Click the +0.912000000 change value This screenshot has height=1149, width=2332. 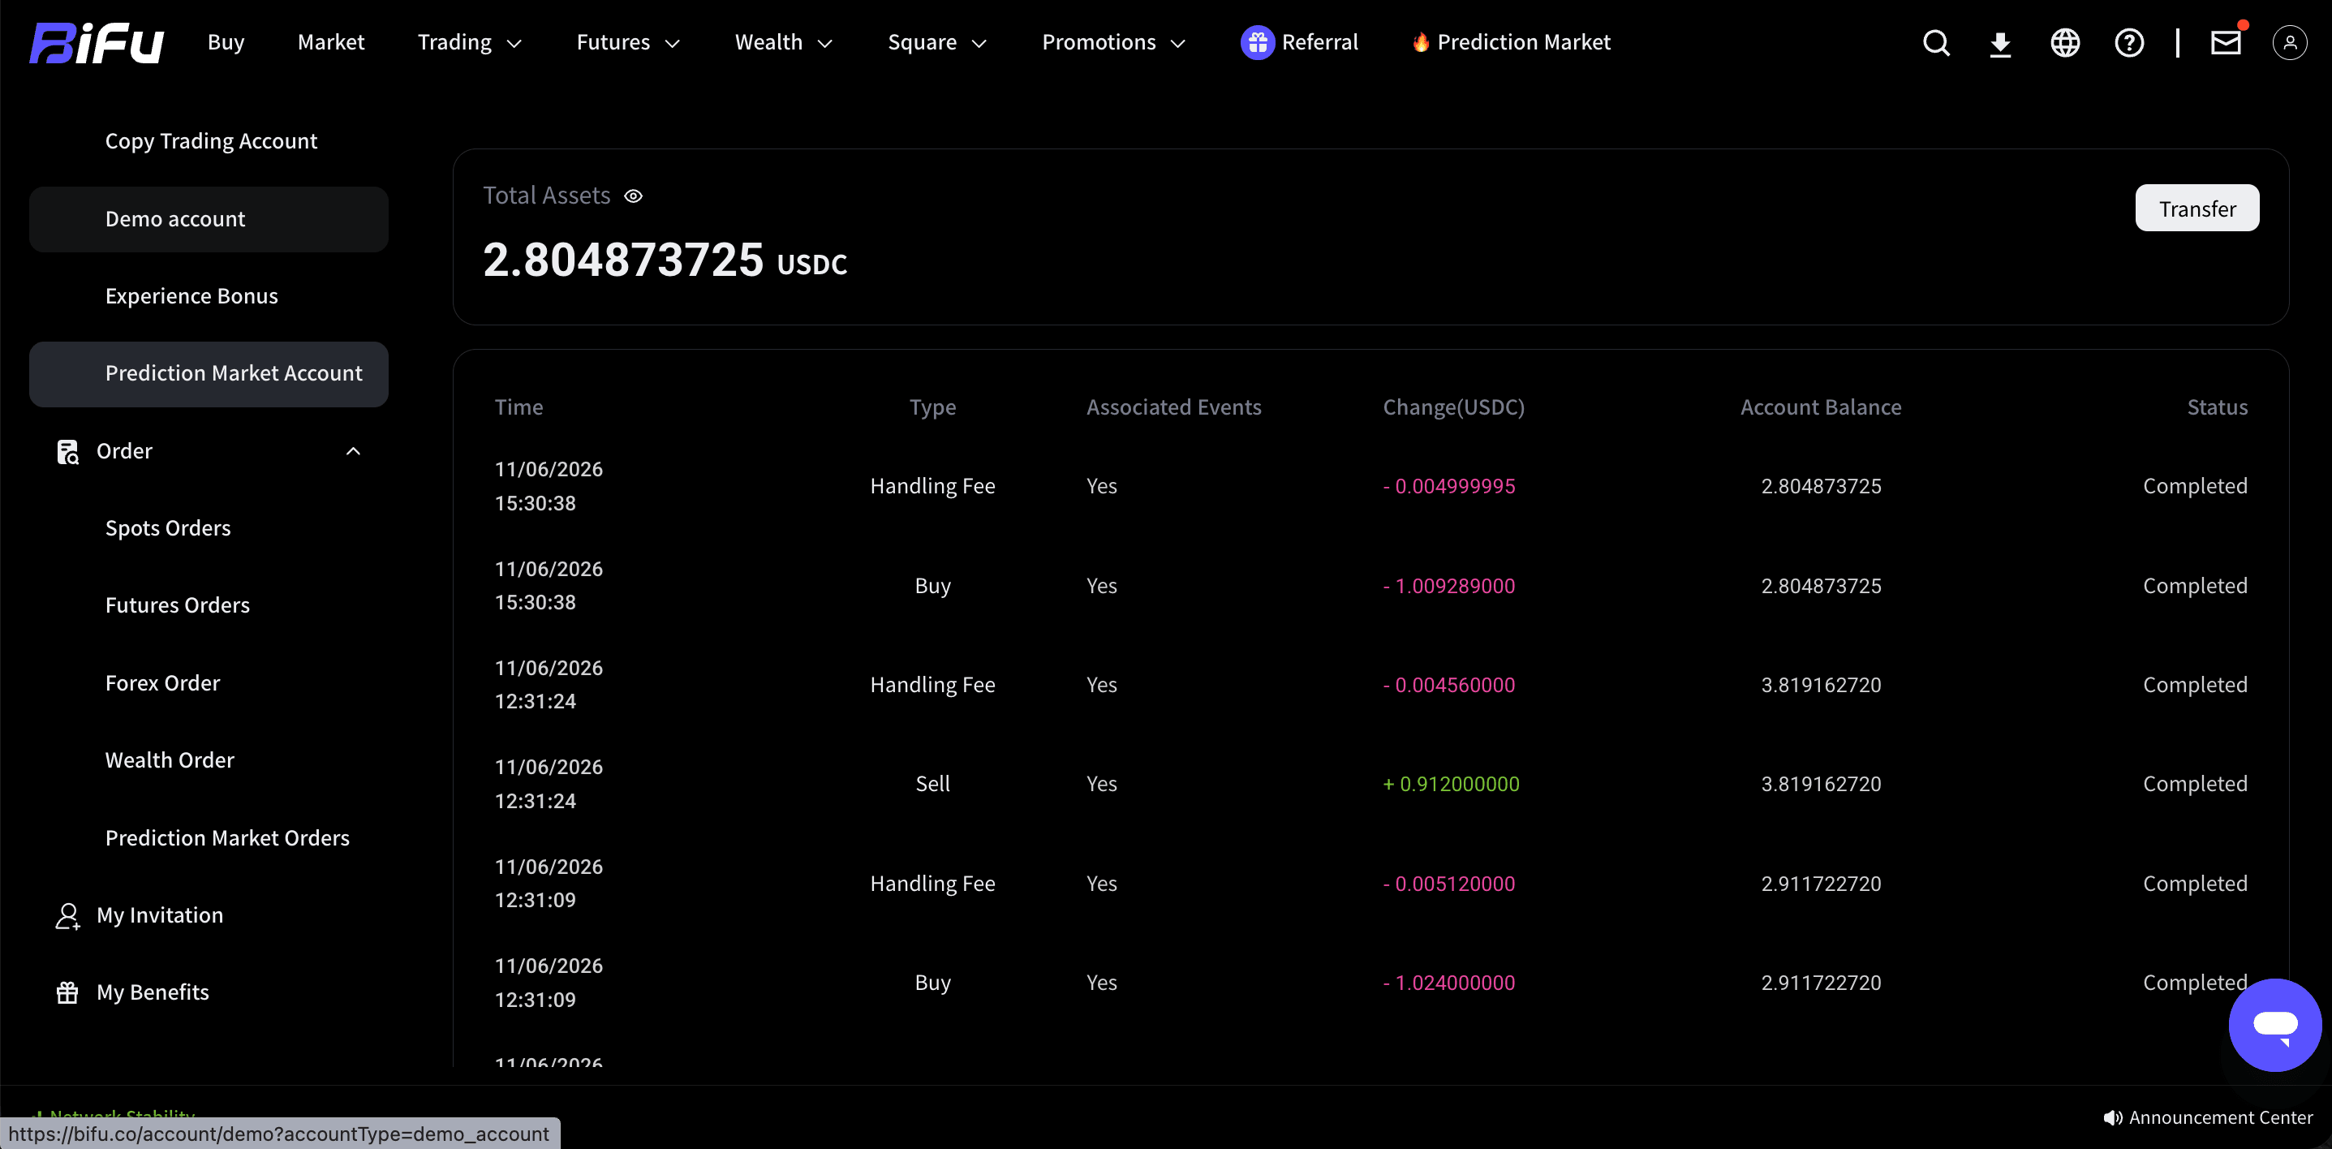pyautogui.click(x=1450, y=784)
